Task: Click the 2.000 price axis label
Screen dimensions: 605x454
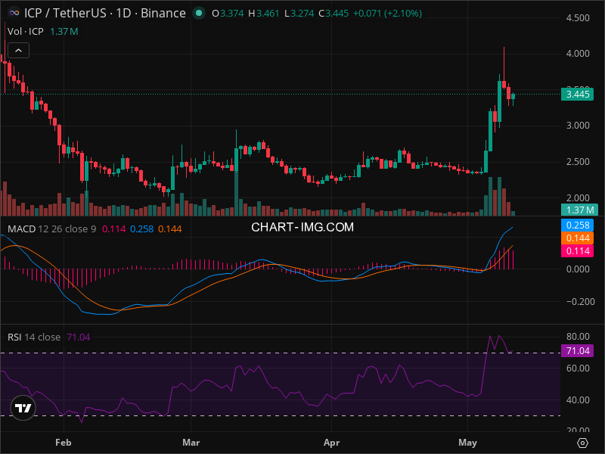Action: [x=578, y=197]
